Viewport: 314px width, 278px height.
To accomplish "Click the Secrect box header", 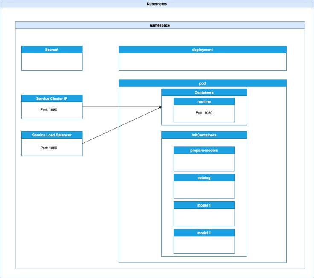I will tap(52, 50).
